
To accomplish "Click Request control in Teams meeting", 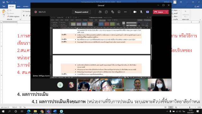I will (81, 12).
